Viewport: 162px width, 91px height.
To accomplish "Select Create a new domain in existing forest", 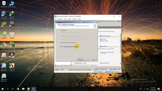I will click(62, 36).
